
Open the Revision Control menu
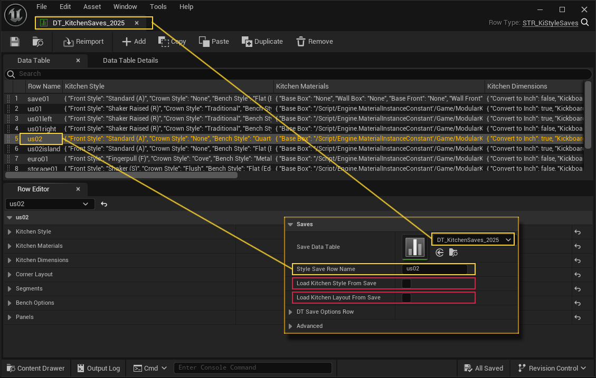click(553, 369)
